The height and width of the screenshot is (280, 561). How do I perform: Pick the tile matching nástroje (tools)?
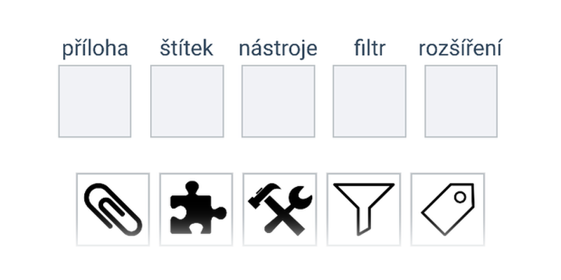pyautogui.click(x=280, y=209)
